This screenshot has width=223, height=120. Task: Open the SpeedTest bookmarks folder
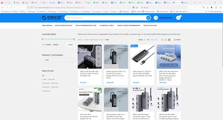tap(86, 11)
